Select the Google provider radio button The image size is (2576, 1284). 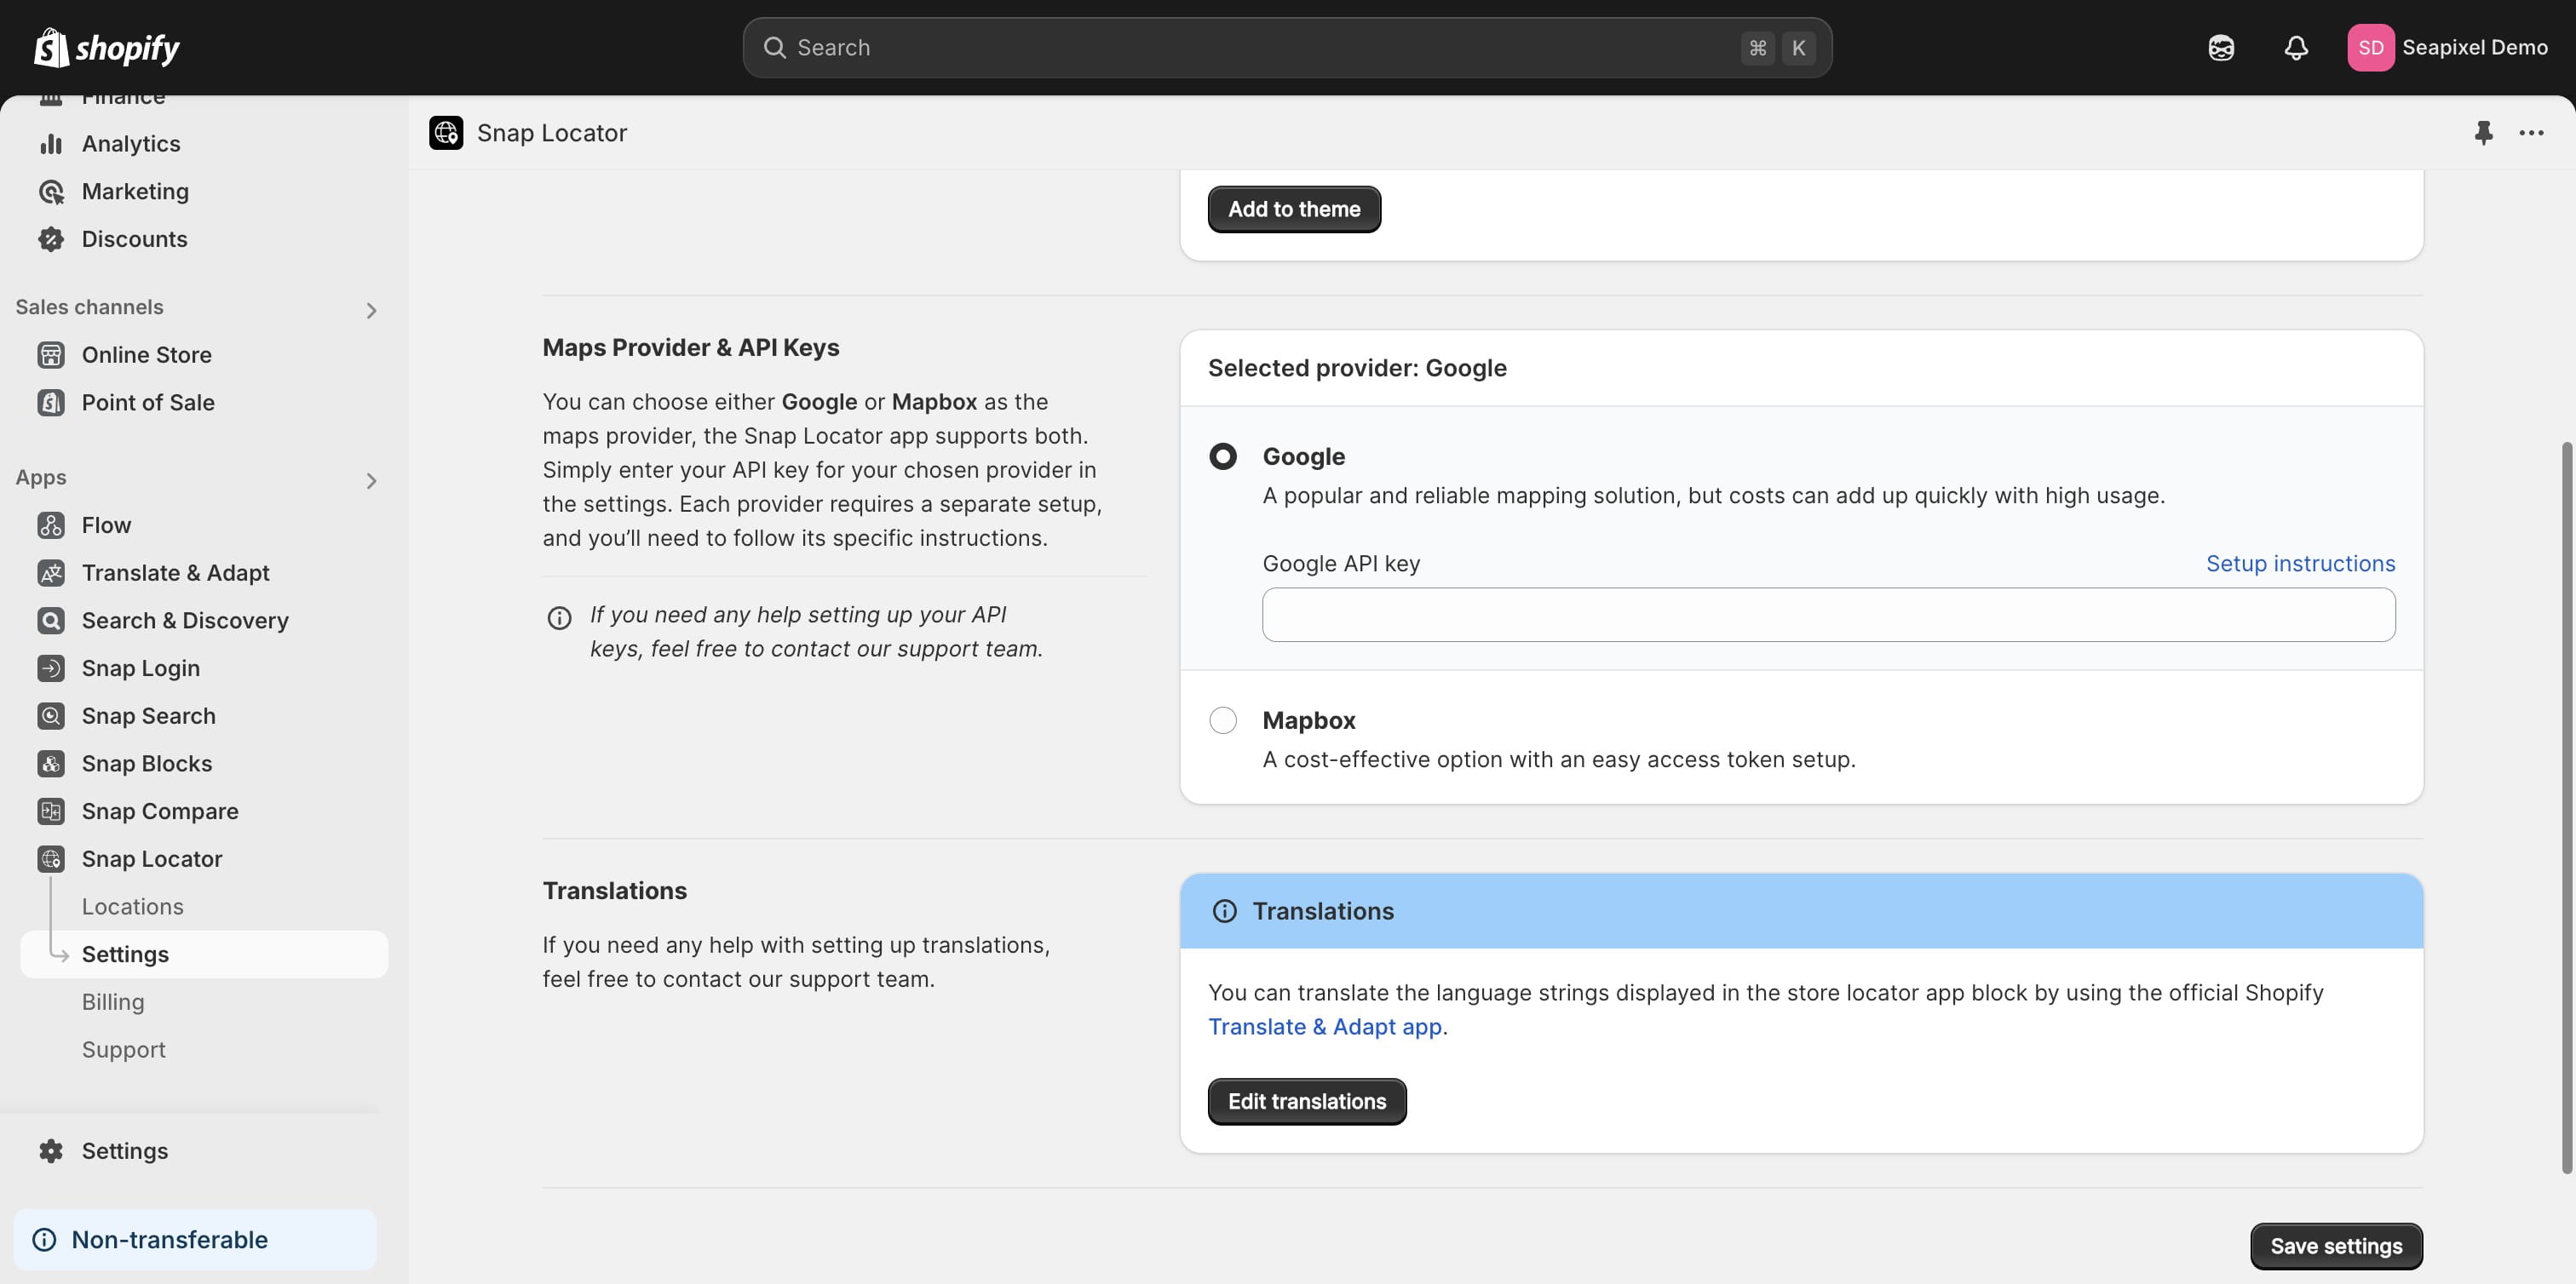[1222, 456]
